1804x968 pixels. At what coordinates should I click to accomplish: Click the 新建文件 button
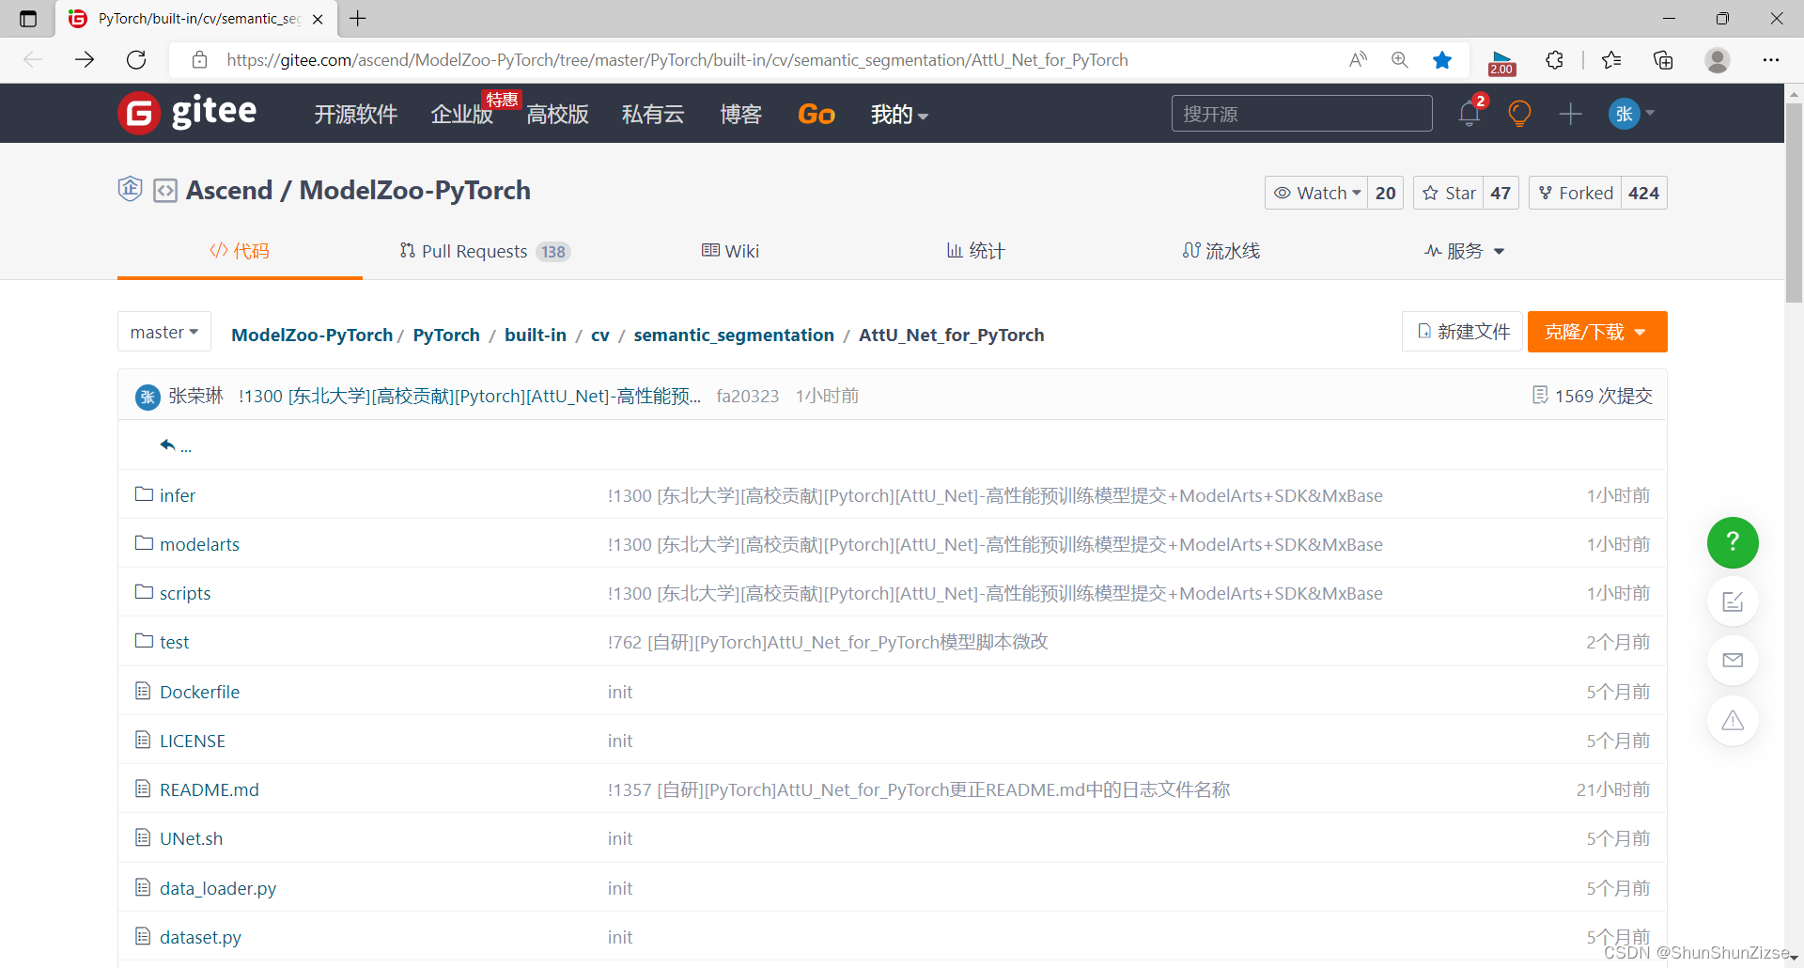1462,332
